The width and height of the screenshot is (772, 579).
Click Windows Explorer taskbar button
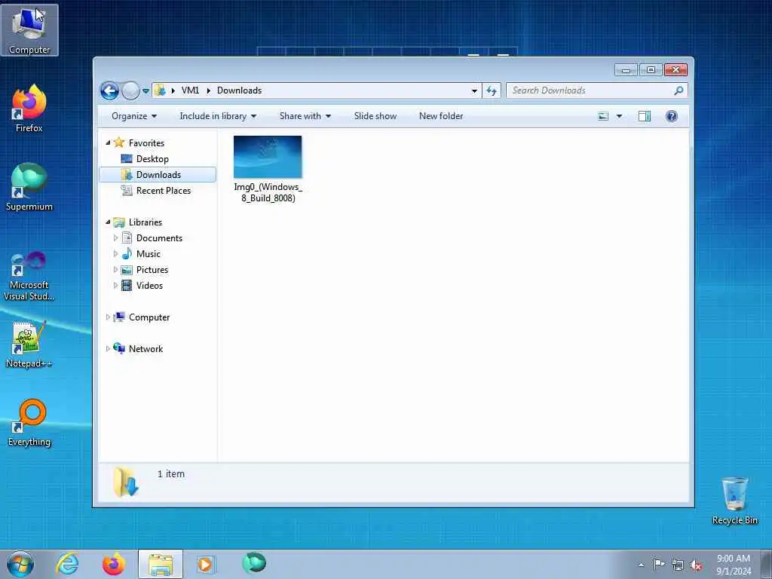(x=161, y=564)
